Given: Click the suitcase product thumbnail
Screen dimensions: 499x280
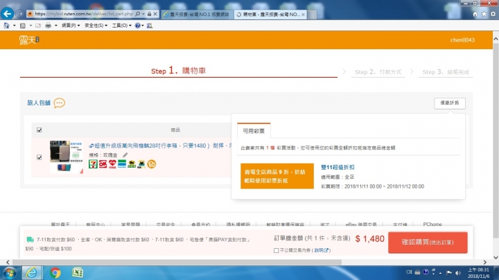Looking at the screenshot, I should pos(67,157).
